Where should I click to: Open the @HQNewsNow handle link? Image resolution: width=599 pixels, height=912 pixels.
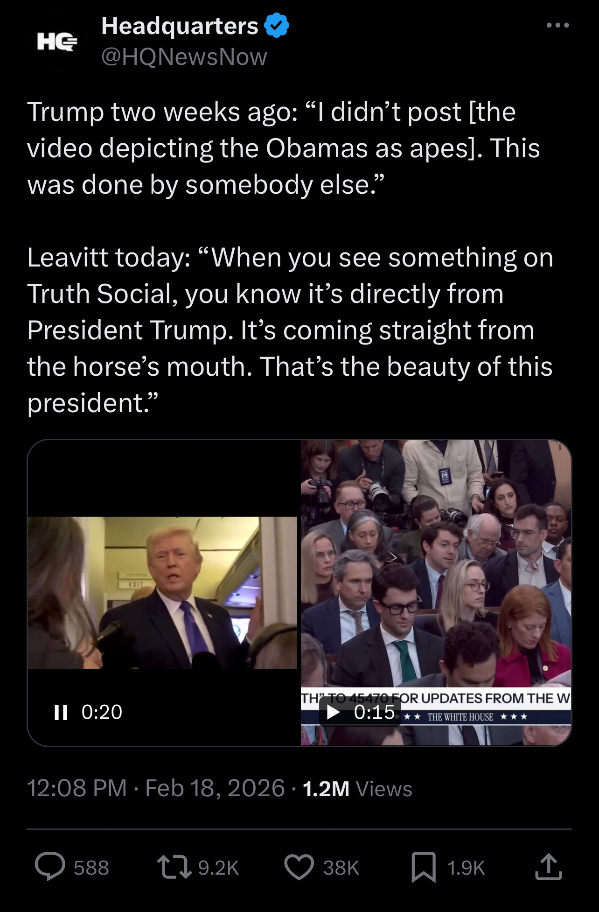[x=184, y=57]
